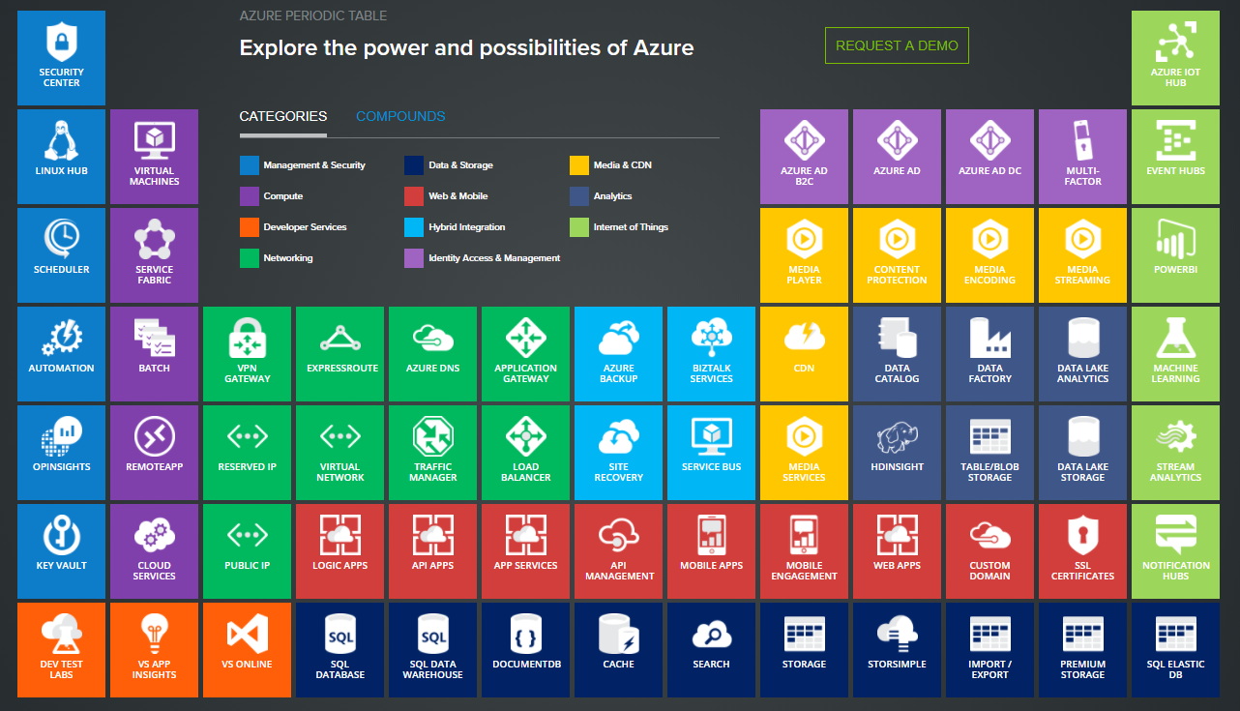This screenshot has height=711, width=1240.
Task: Open the Service Fabric tile
Action: [154, 254]
